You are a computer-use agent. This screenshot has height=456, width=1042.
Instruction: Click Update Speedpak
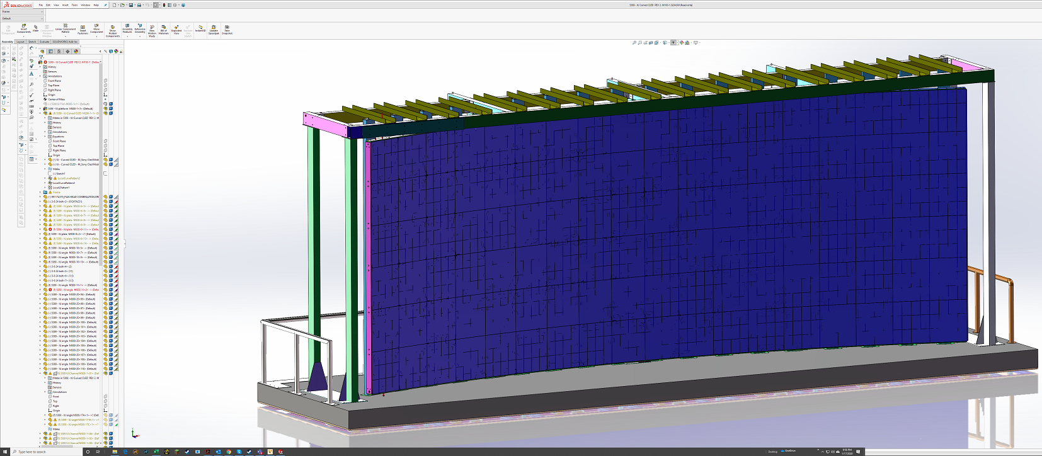[x=214, y=30]
